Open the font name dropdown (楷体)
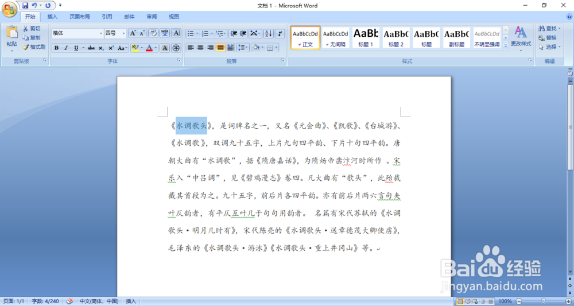The image size is (574, 306). click(102, 33)
